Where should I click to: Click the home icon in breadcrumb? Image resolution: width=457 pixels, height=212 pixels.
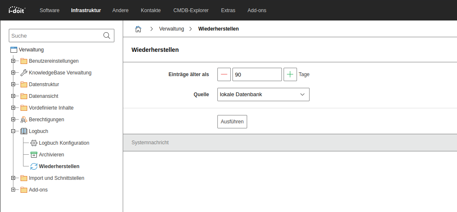coord(138,29)
